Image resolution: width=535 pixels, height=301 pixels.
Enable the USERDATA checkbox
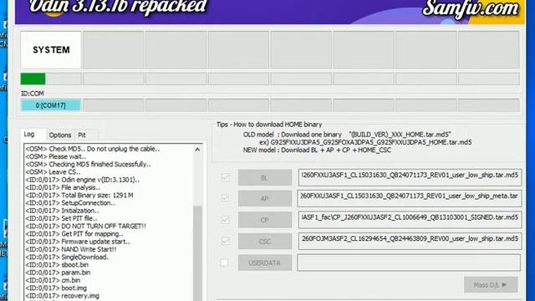point(225,263)
